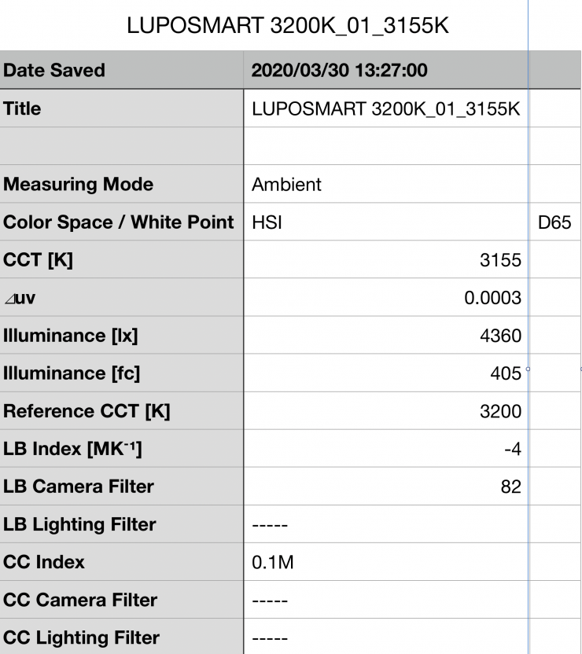Select the D65 cell
Screen dimensions: 582x654
click(x=554, y=222)
